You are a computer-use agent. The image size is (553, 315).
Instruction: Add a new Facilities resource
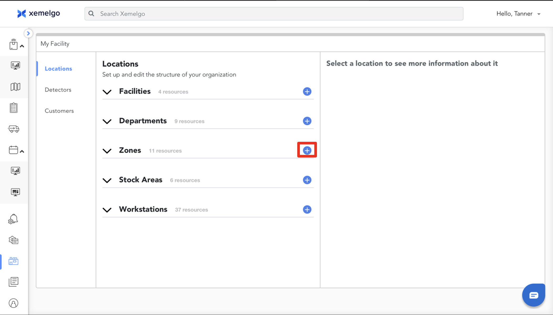(307, 91)
